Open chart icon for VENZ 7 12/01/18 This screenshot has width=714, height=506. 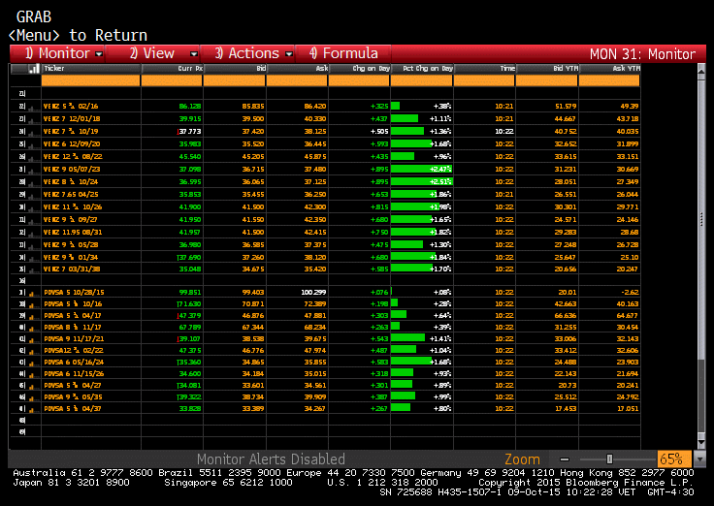click(x=32, y=120)
